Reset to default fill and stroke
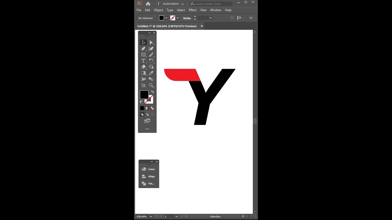 point(141,102)
